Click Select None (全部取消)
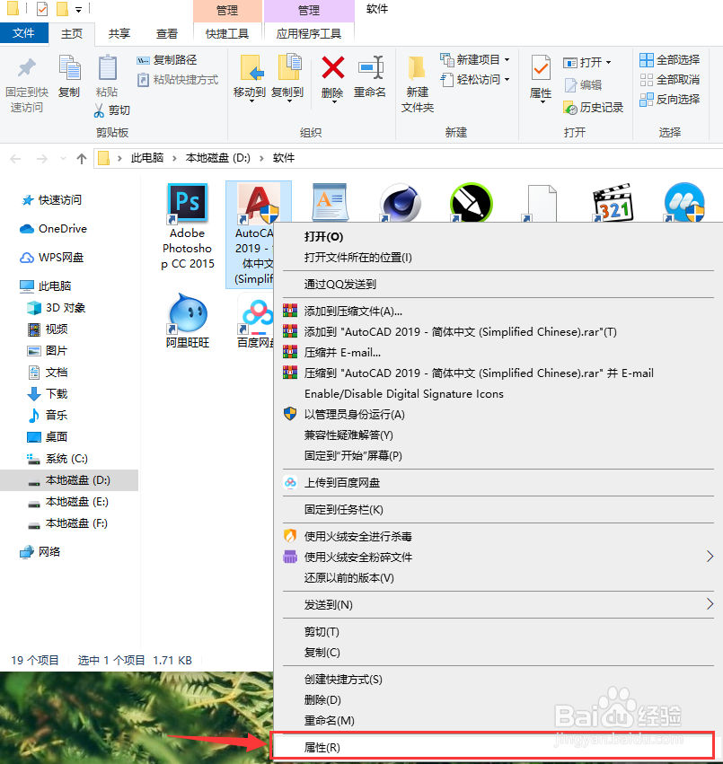 669,79
